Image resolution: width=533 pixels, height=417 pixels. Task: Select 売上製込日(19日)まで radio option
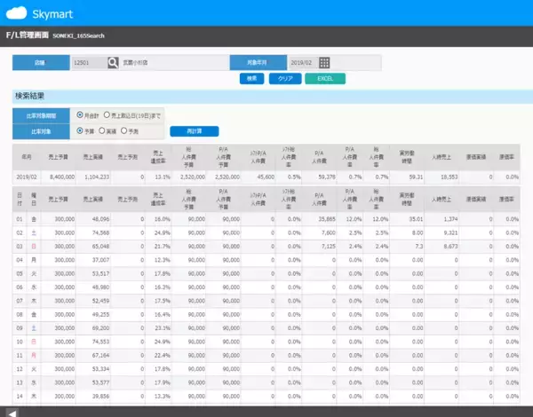107,114
